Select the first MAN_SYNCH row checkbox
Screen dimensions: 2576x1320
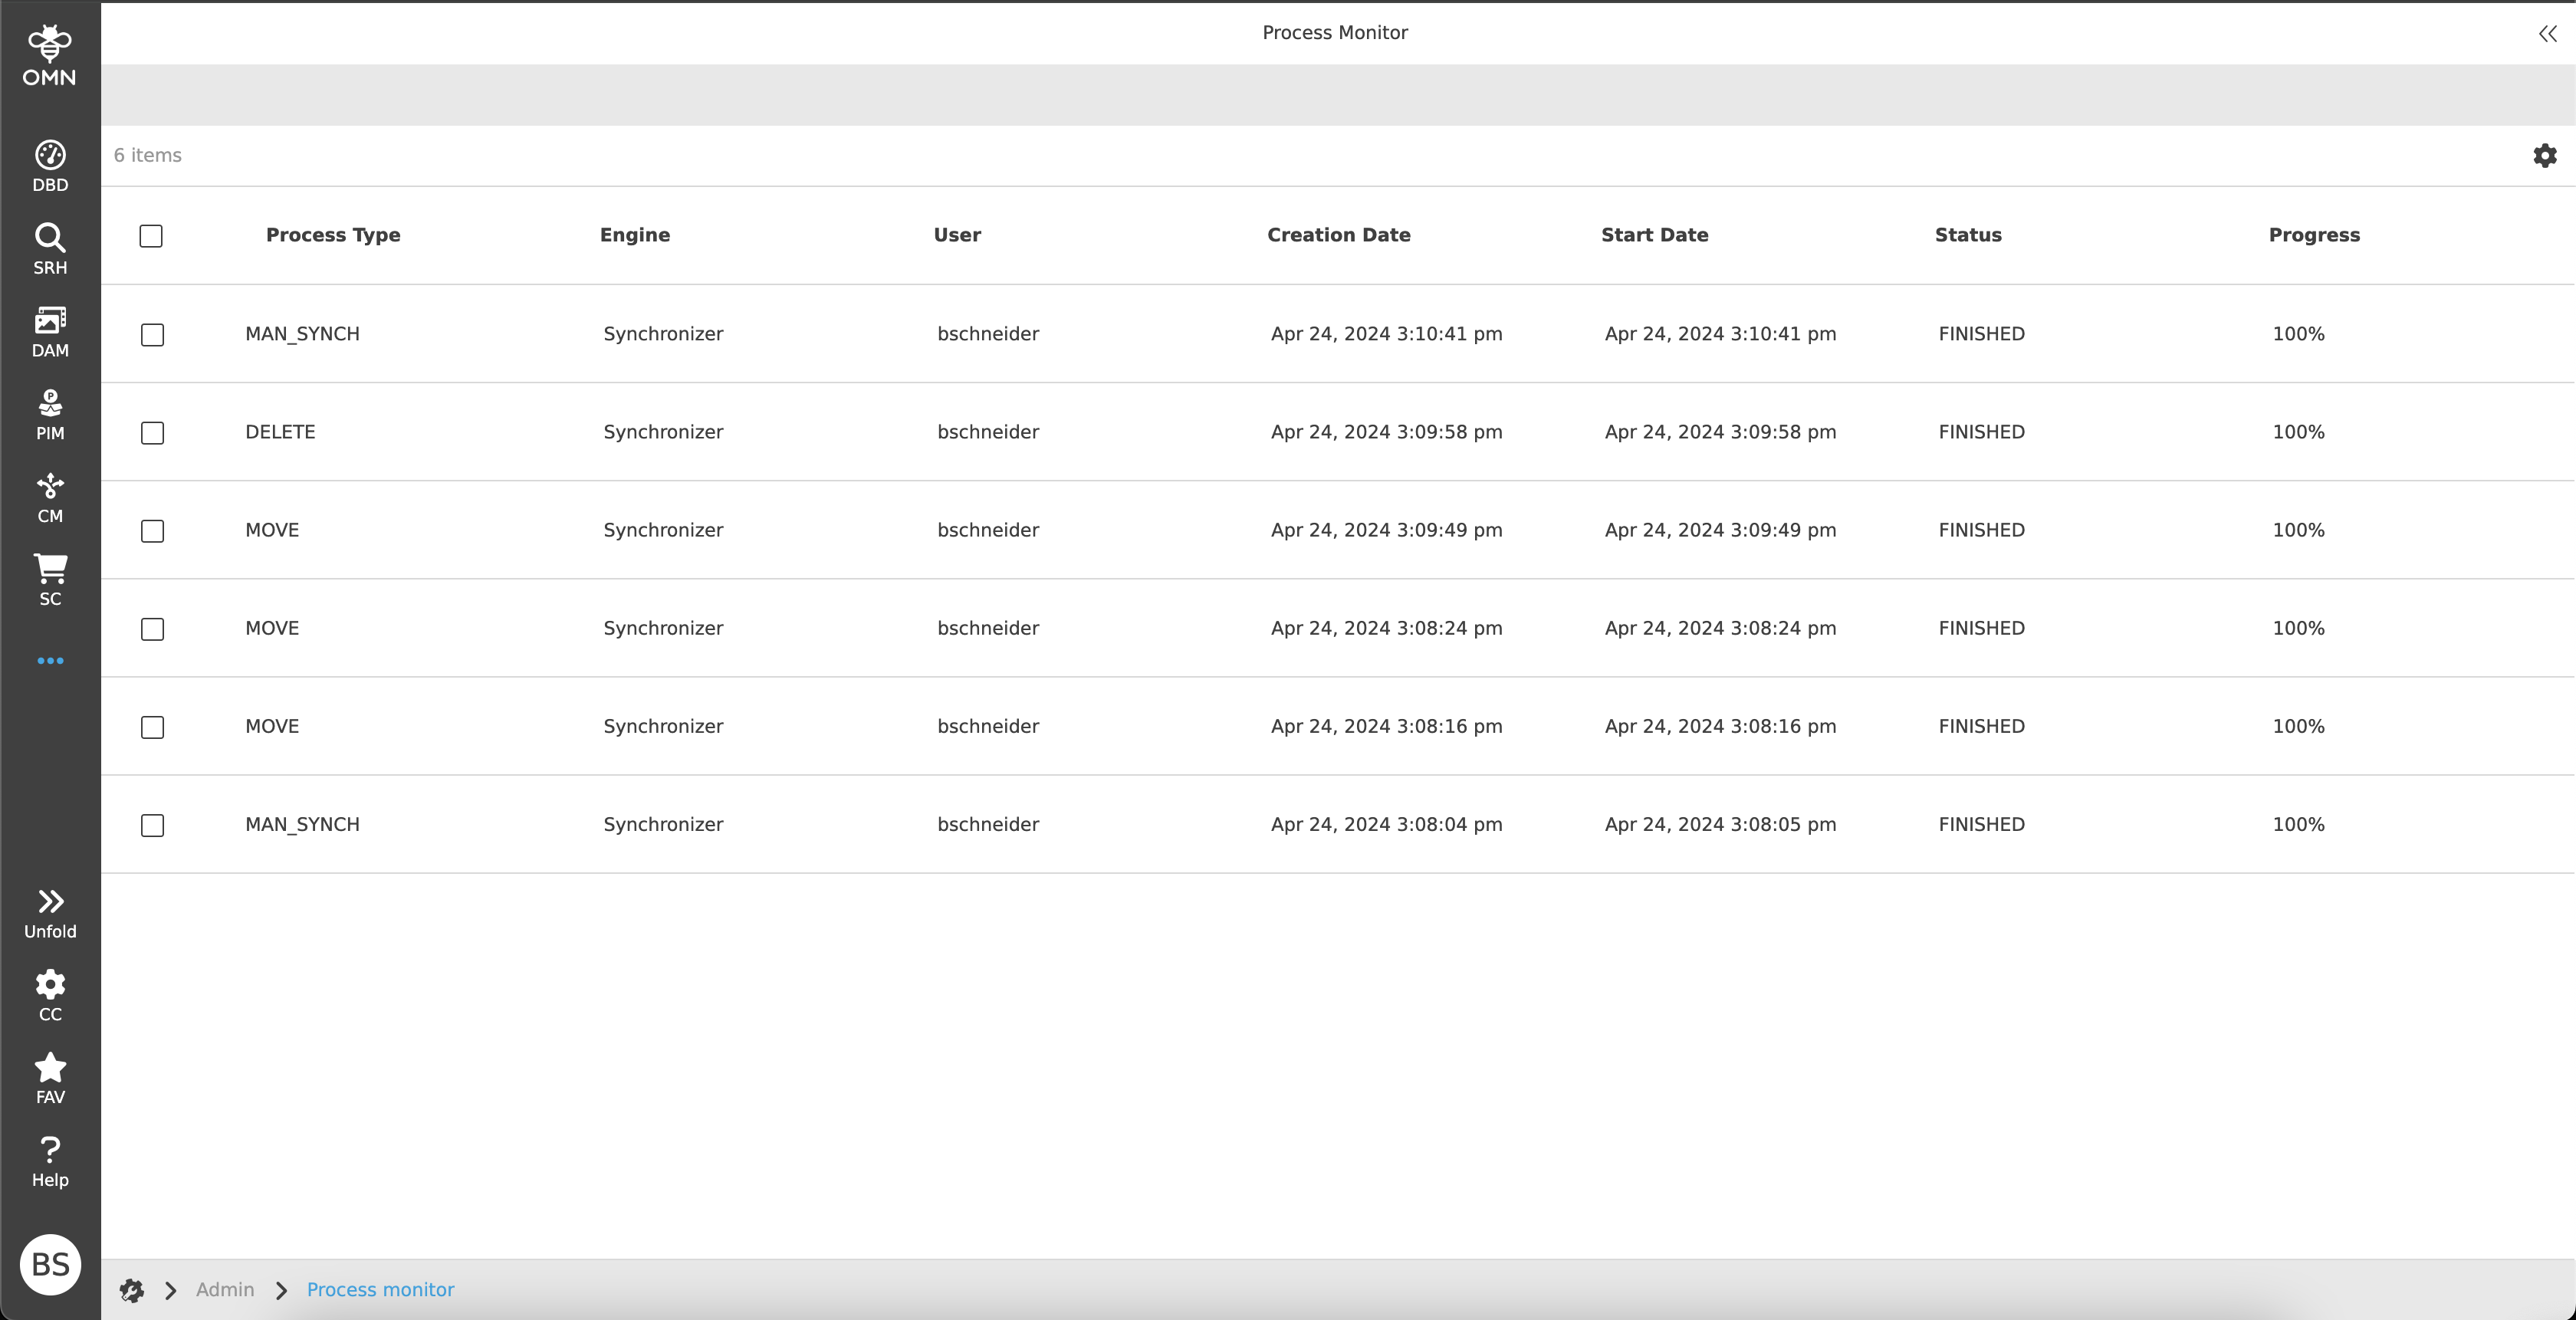pos(152,335)
